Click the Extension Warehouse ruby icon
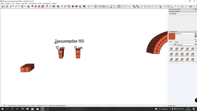The width and height of the screenshot is (197, 111). point(84,6)
